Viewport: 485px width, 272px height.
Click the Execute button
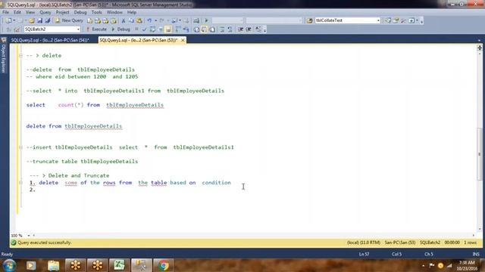(x=96, y=29)
